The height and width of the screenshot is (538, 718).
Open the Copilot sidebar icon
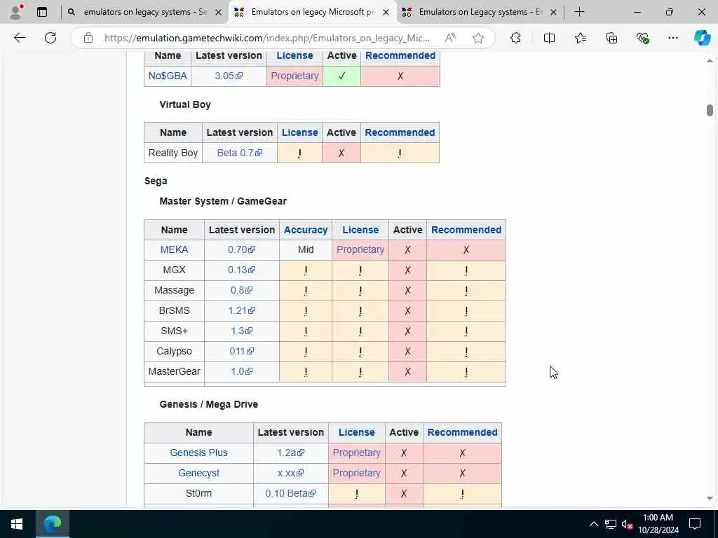[x=702, y=38]
